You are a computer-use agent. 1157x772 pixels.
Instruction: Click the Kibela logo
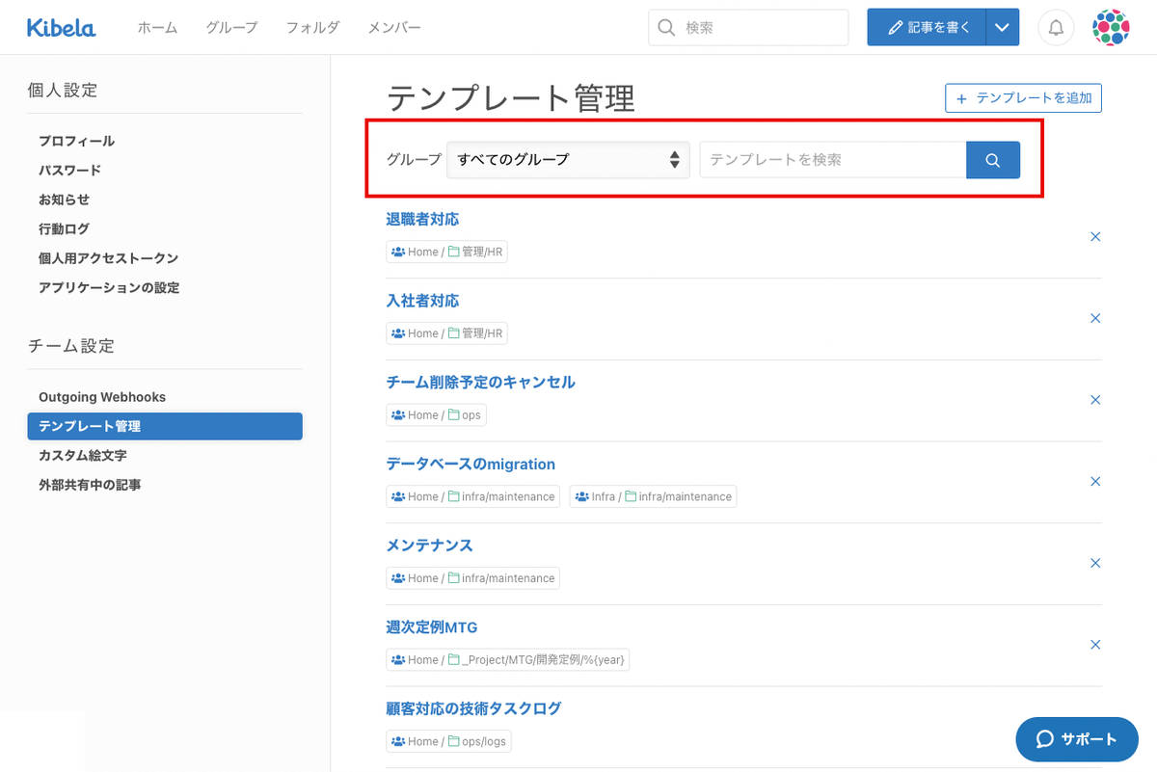pyautogui.click(x=61, y=28)
